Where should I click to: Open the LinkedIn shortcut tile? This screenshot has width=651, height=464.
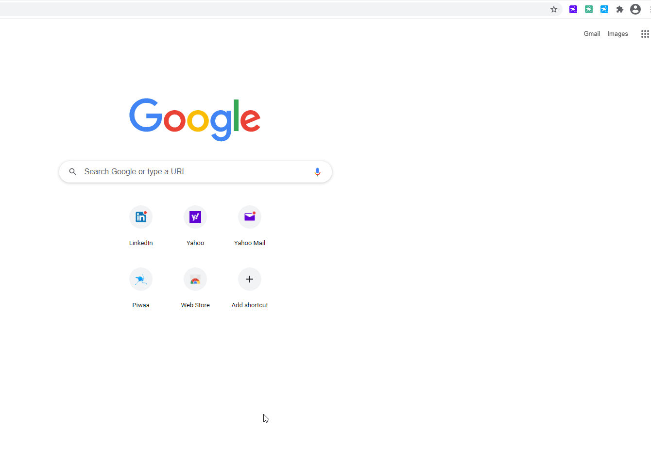141,226
